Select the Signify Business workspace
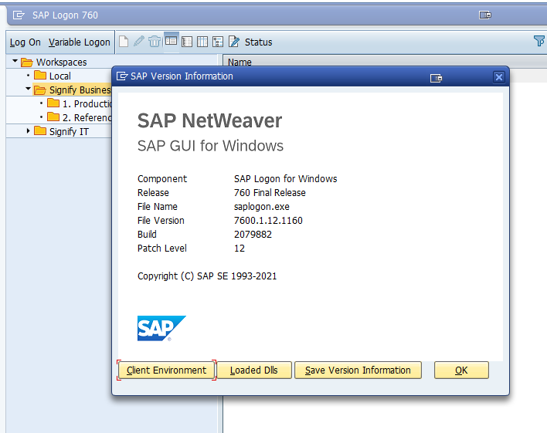The image size is (547, 433). coord(80,90)
